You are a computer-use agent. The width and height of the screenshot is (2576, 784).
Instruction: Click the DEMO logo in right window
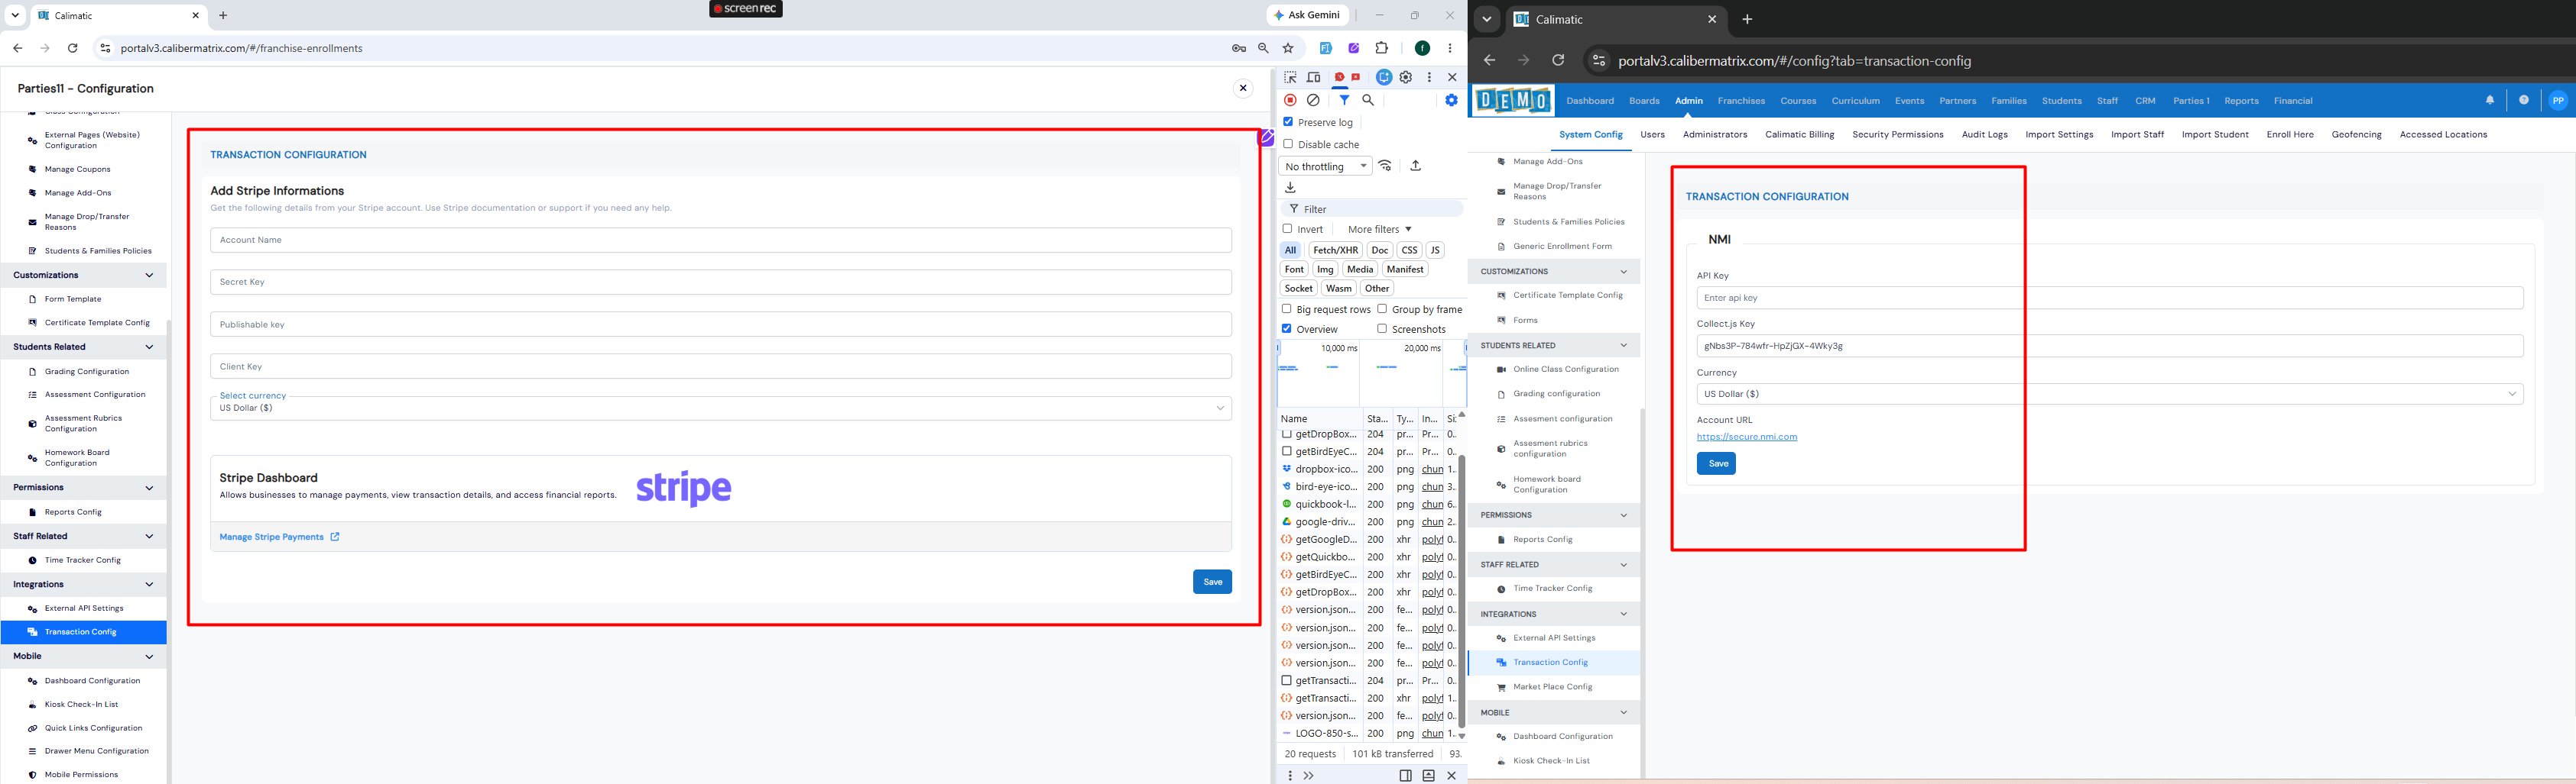click(x=1513, y=100)
